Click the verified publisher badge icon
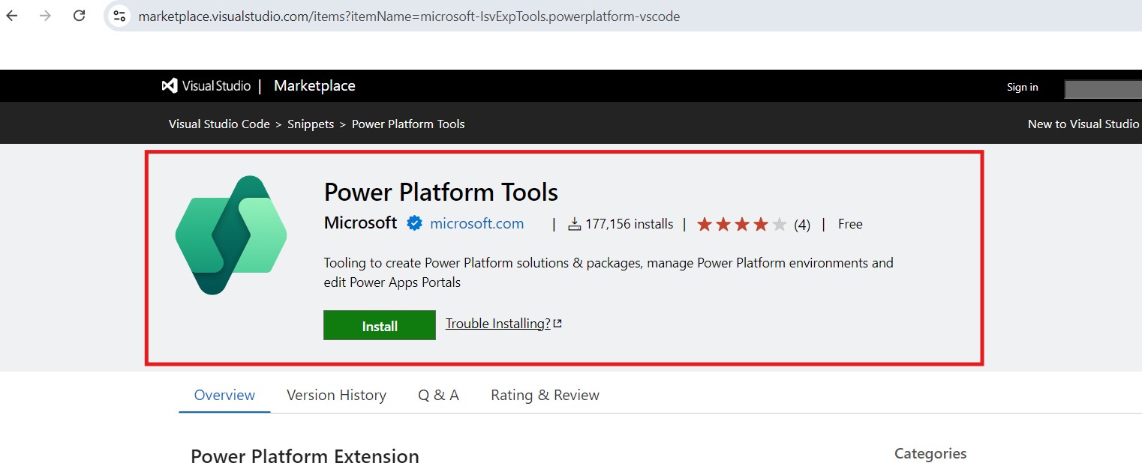 [x=414, y=223]
